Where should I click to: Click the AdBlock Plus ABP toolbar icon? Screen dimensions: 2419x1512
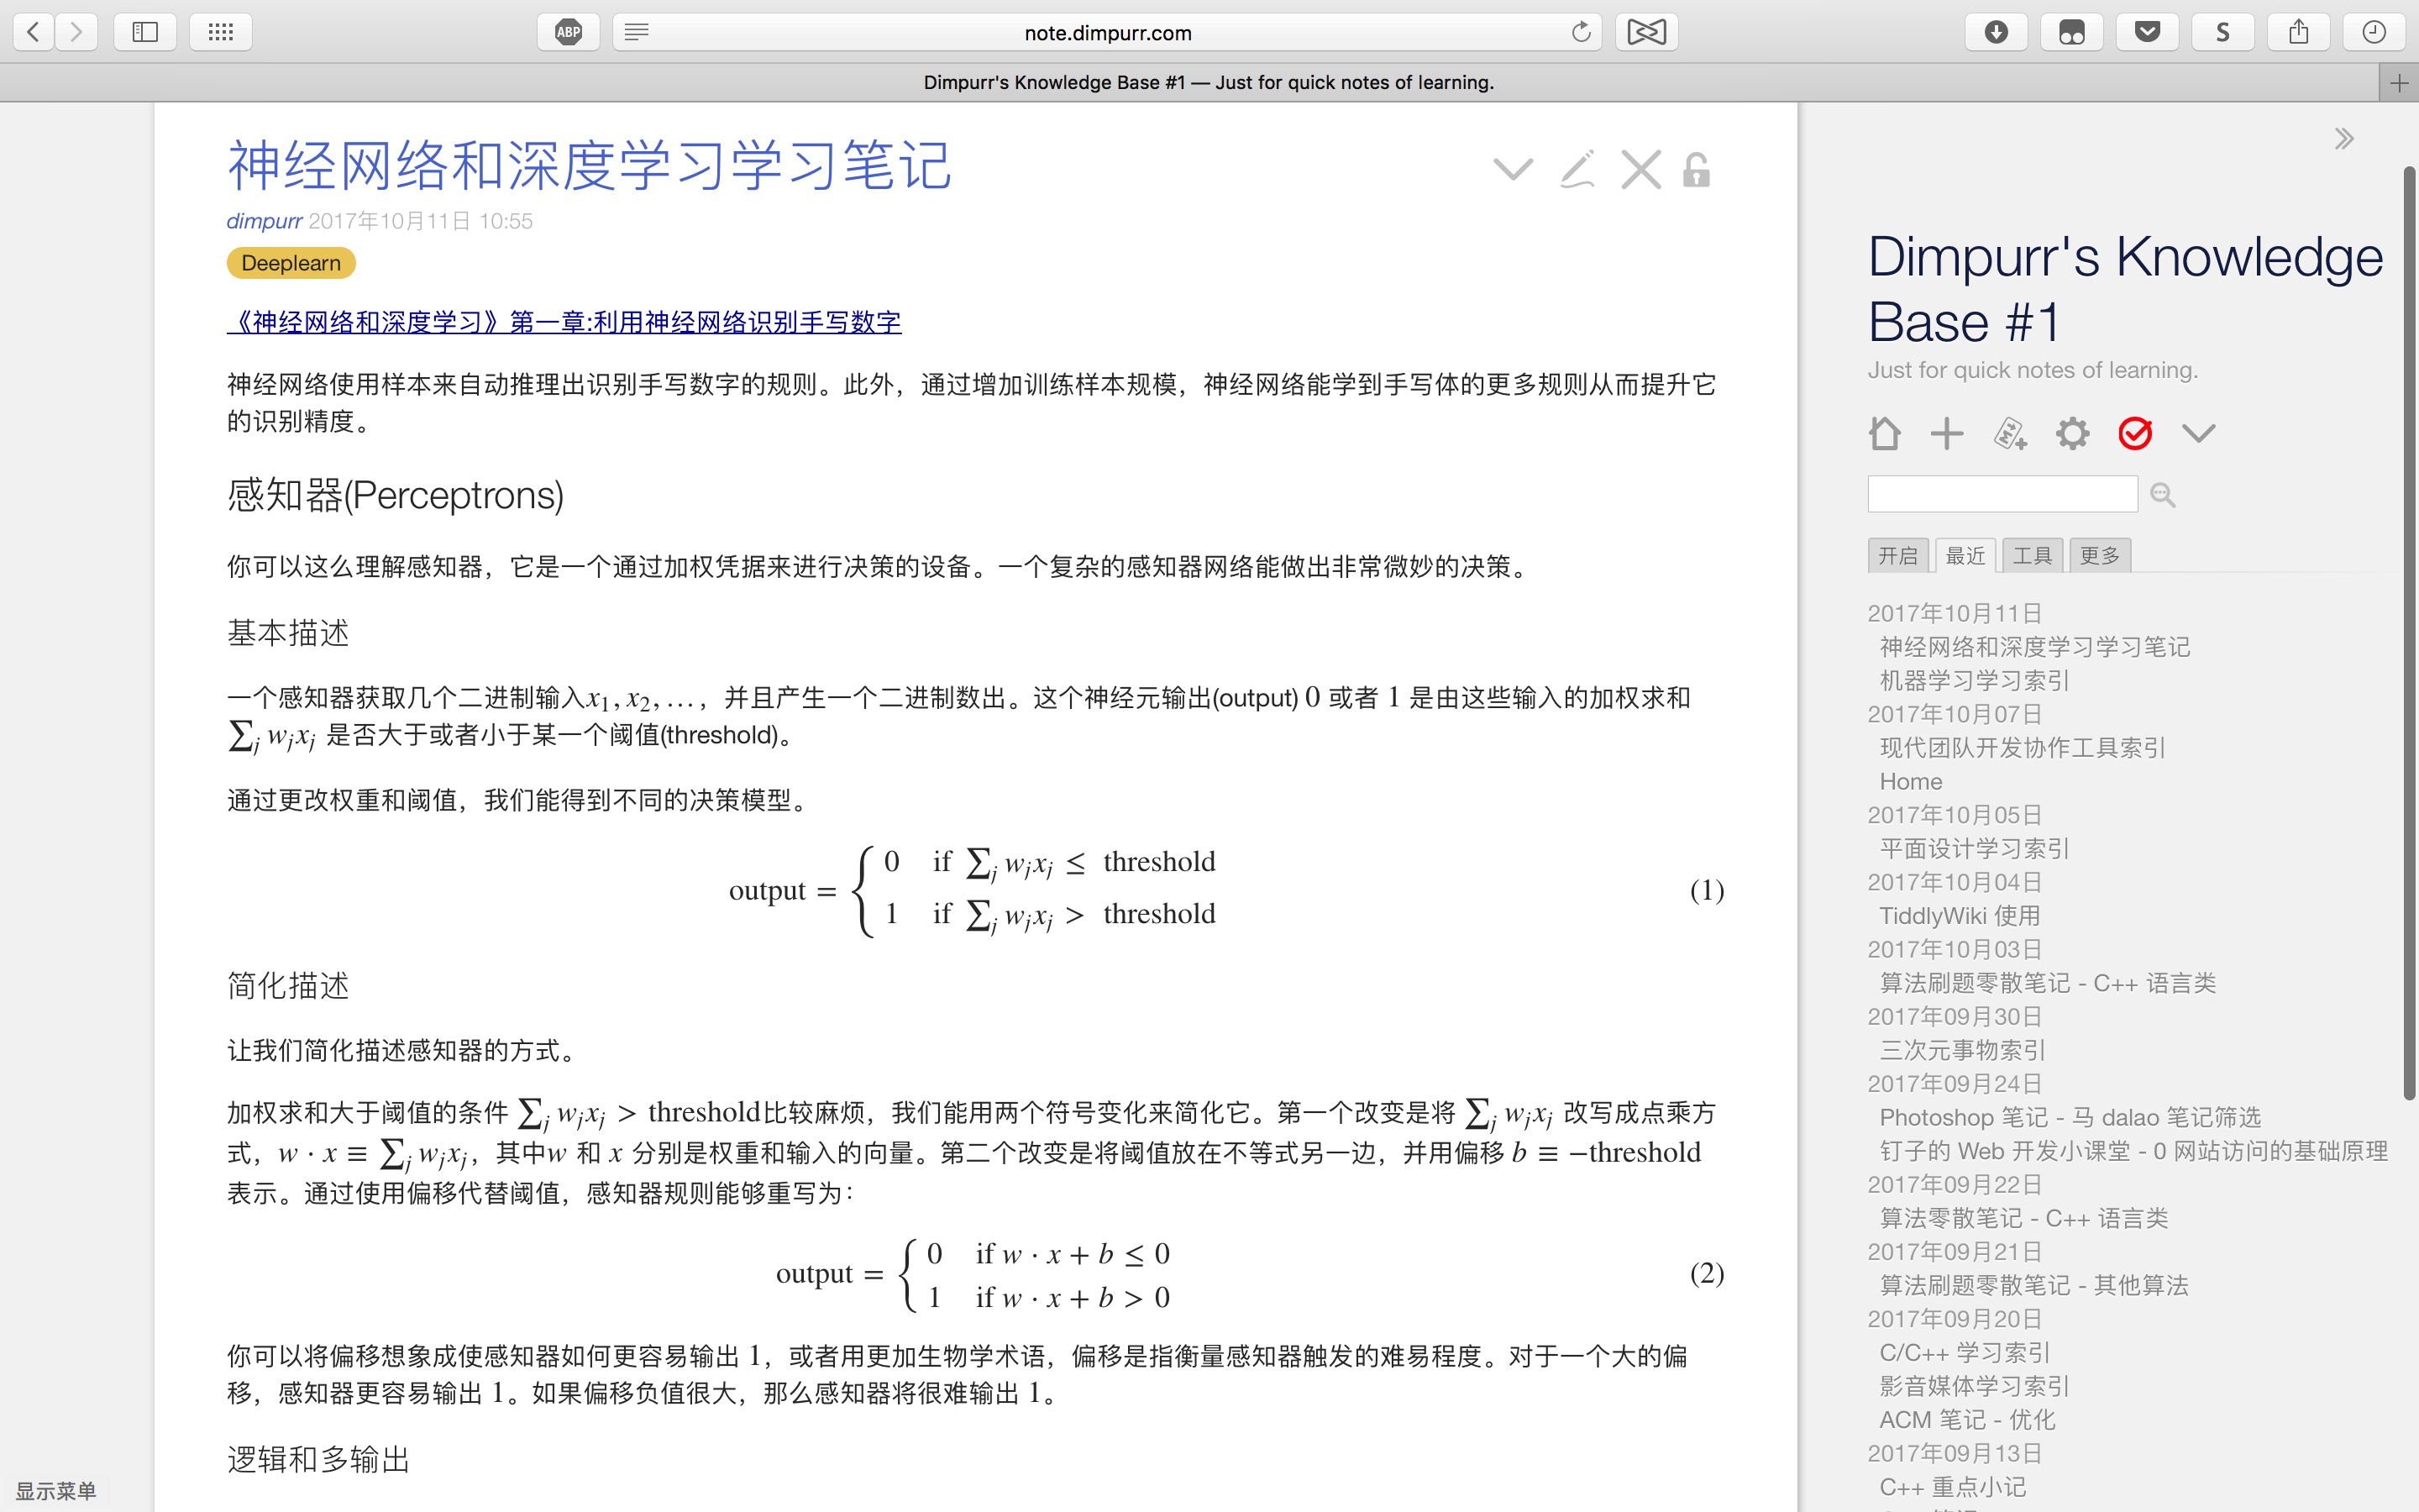[x=568, y=32]
